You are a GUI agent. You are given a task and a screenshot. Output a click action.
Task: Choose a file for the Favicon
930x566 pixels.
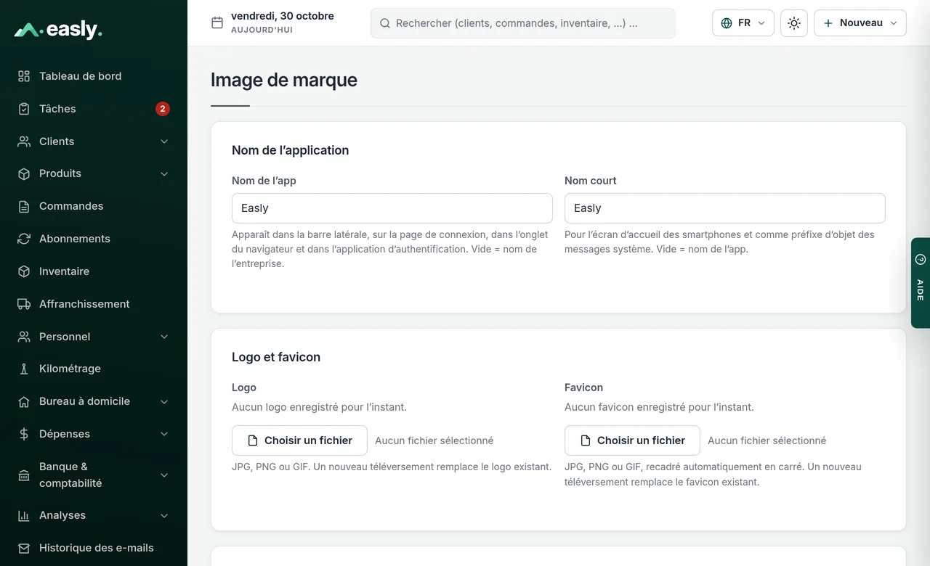click(x=632, y=440)
